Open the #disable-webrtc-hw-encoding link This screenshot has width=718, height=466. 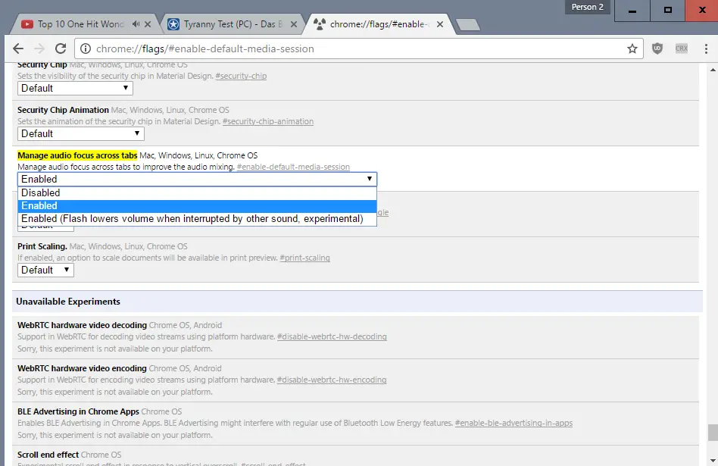[332, 380]
